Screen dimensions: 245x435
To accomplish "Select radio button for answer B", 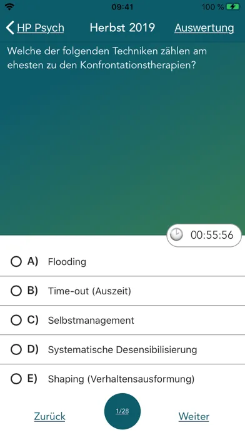I will click(x=16, y=291).
